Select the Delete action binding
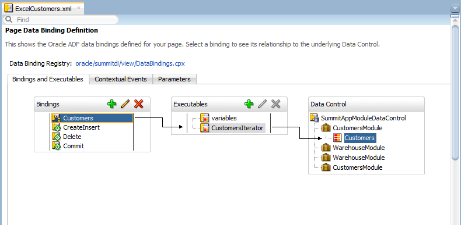This screenshot has width=461, height=225. point(72,137)
